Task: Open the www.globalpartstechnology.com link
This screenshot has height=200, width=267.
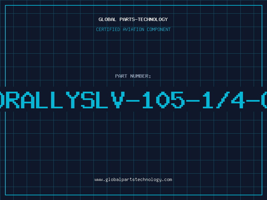Action: 133,180
